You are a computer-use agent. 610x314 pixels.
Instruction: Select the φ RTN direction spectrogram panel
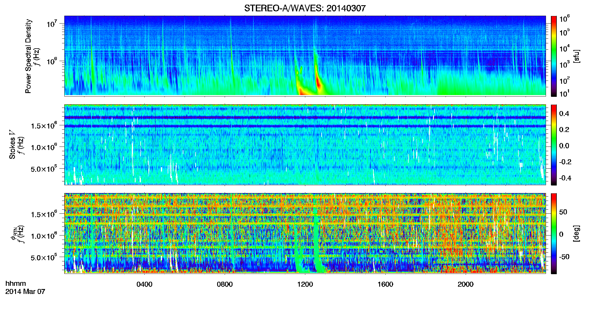(x=305, y=233)
